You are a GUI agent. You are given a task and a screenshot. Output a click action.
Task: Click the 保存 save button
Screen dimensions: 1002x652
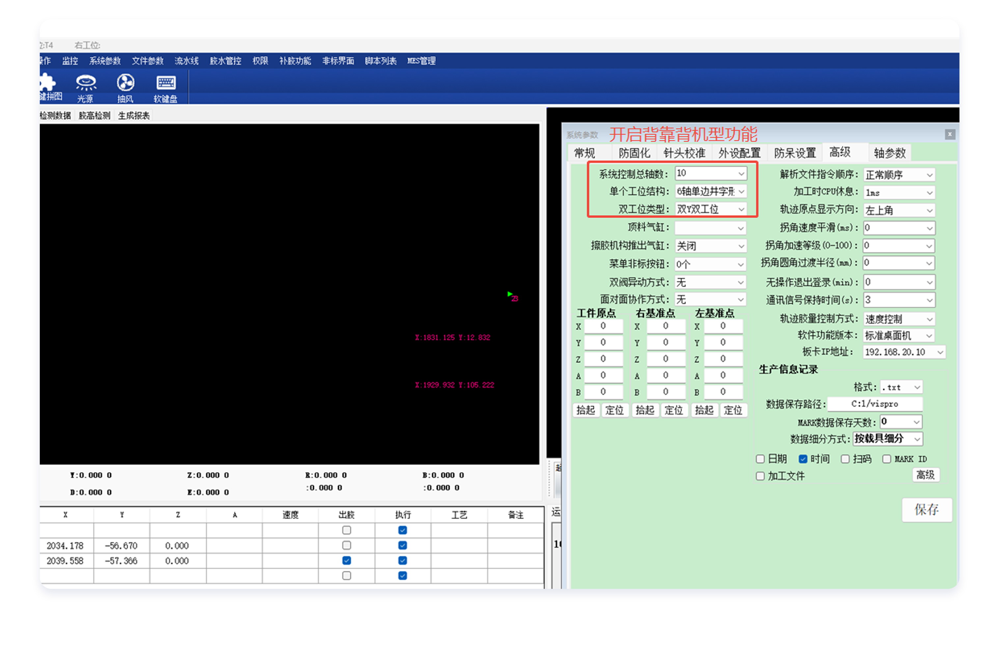[x=926, y=510]
